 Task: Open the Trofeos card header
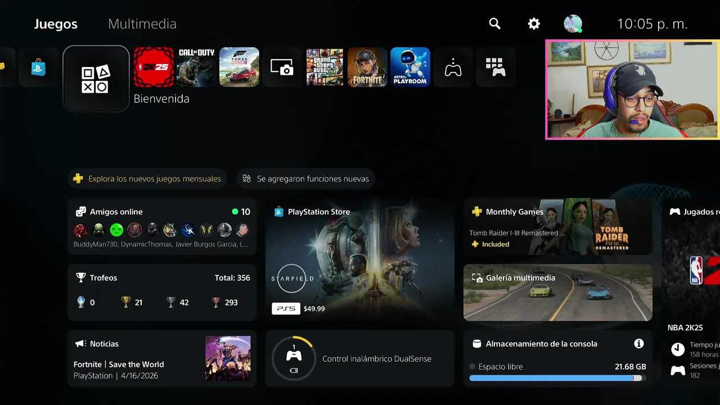pos(97,278)
